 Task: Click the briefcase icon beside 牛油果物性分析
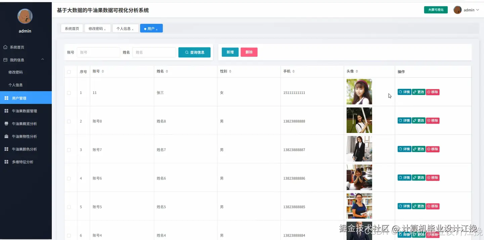tap(6, 137)
